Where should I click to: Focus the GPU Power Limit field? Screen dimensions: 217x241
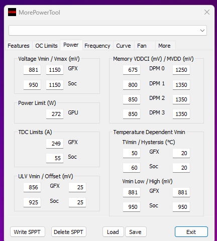[55, 114]
